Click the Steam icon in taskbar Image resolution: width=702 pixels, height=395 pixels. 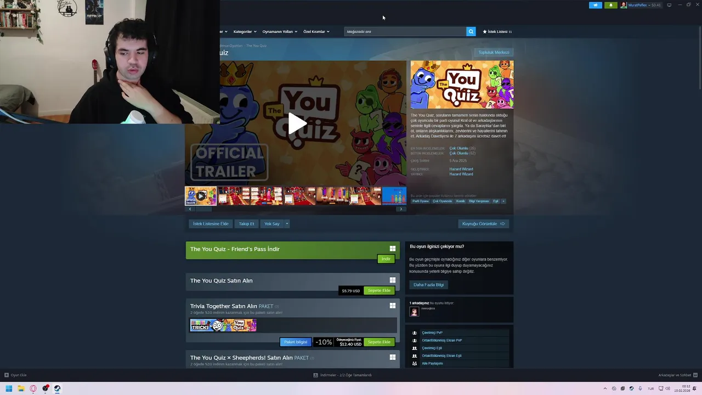[x=57, y=389]
